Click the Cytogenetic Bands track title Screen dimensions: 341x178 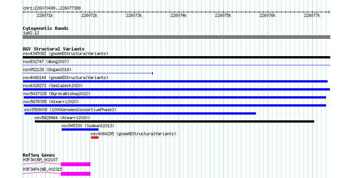coord(46,28)
